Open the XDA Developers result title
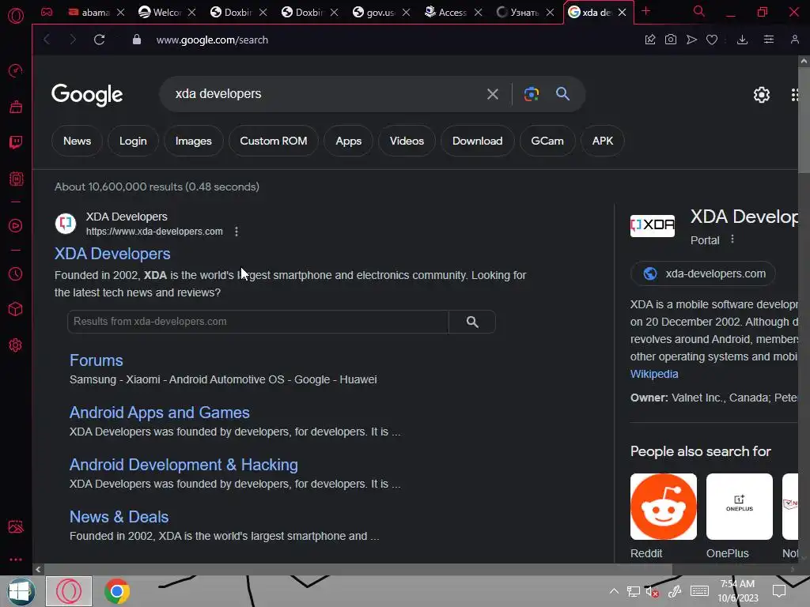The height and width of the screenshot is (607, 810). 112,254
